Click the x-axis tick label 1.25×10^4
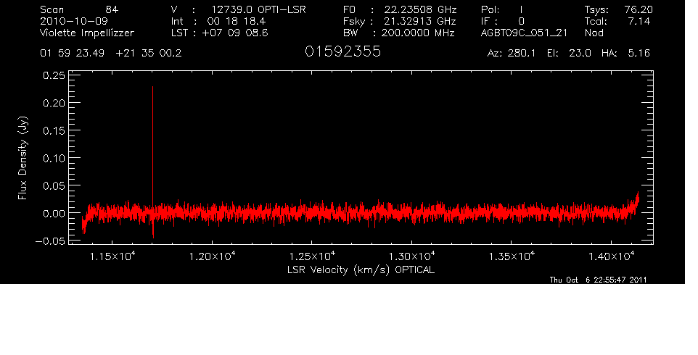698x355 pixels. pos(312,256)
